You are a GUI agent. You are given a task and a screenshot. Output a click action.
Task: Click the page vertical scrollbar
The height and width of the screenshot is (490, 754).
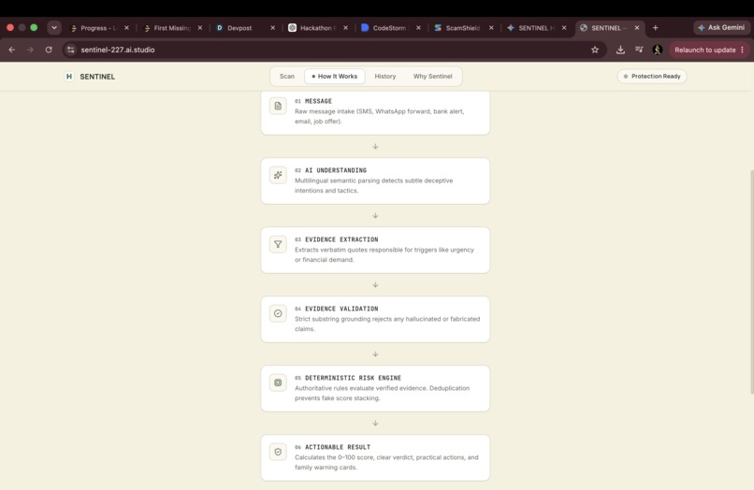click(751, 281)
